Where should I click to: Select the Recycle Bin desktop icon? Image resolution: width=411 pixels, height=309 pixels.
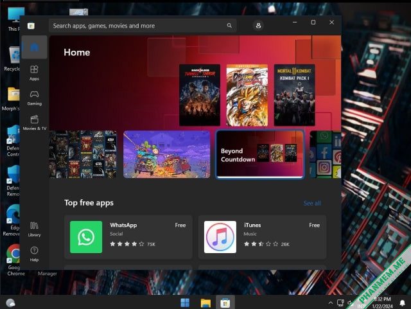pyautogui.click(x=13, y=58)
